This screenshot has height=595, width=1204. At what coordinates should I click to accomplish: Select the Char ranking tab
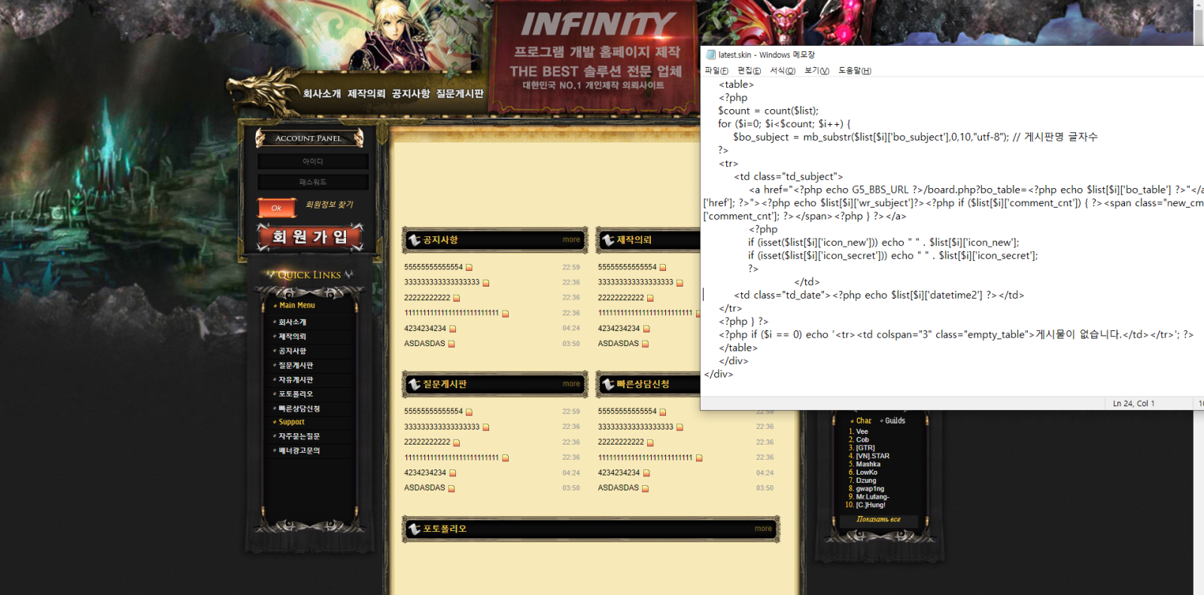click(x=863, y=420)
